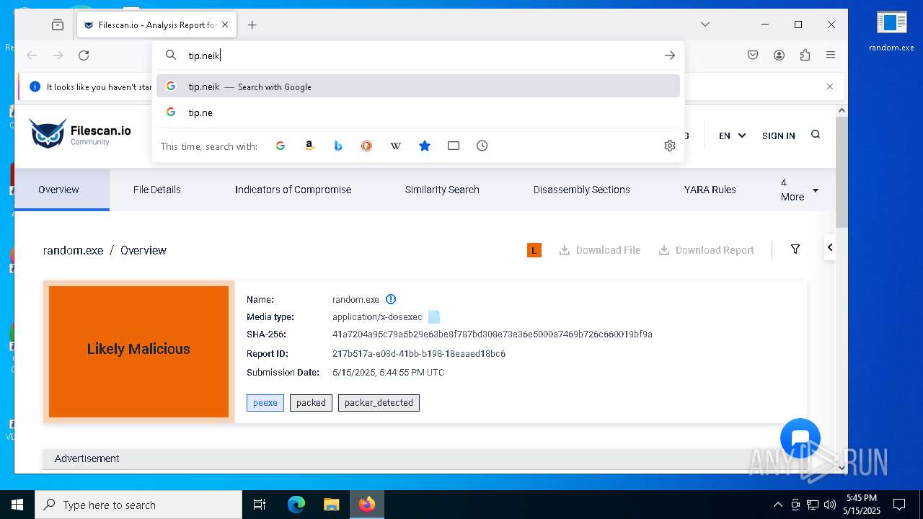Click the address bar input field
This screenshot has width=923, height=519.
click(x=418, y=55)
